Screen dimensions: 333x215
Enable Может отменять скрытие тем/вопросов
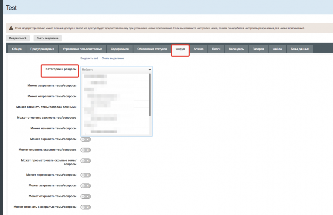pyautogui.click(x=86, y=150)
